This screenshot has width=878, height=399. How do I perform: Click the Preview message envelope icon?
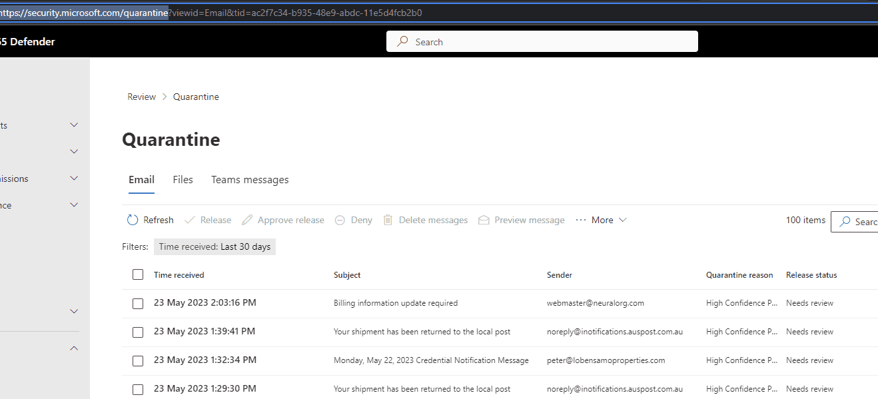pyautogui.click(x=484, y=220)
